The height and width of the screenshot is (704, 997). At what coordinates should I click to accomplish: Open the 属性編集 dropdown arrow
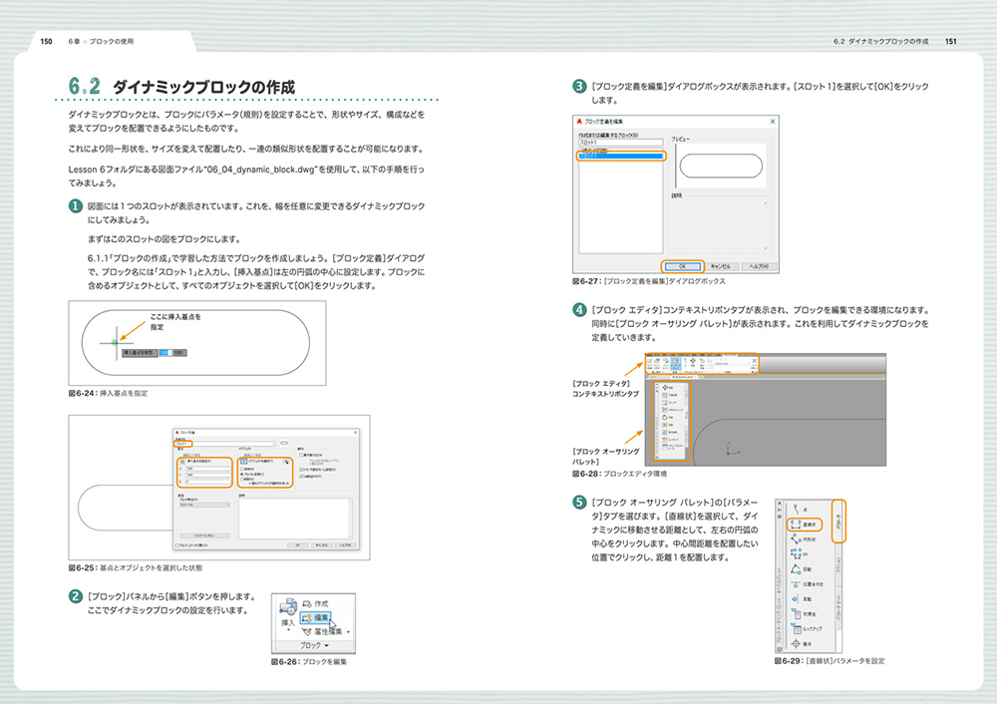tap(348, 632)
